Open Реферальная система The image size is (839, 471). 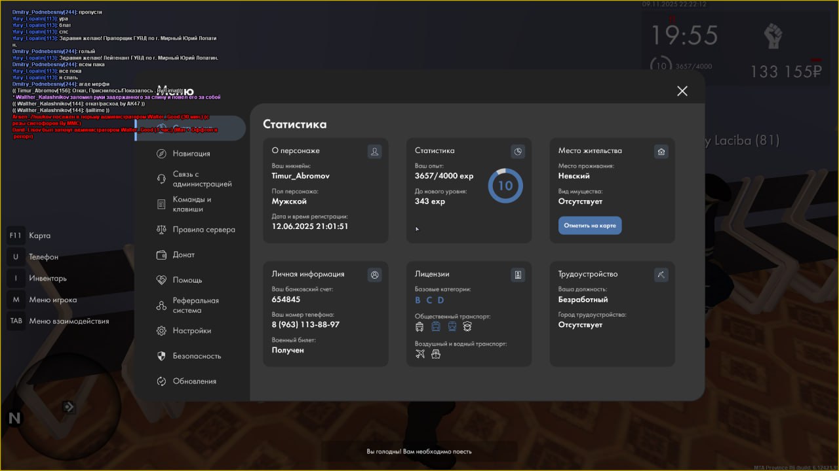click(187, 305)
